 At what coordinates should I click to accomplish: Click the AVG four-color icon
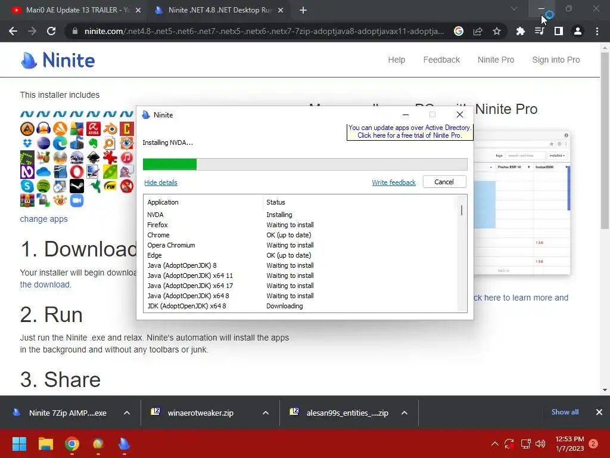tap(77, 129)
